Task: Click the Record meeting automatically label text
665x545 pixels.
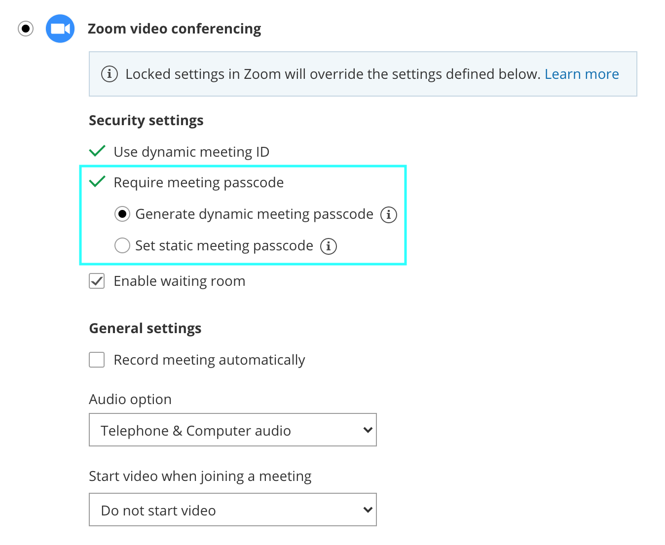Action: [x=209, y=360]
